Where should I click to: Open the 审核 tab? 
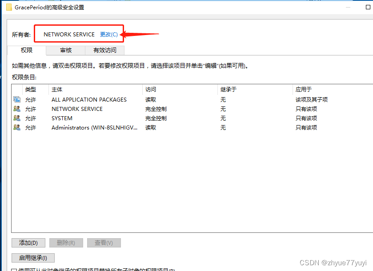pos(66,50)
